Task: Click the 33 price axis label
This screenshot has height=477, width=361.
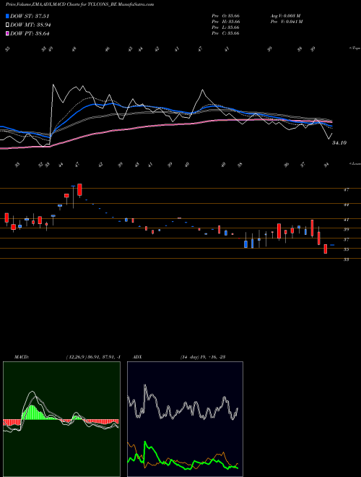Action: [x=346, y=259]
